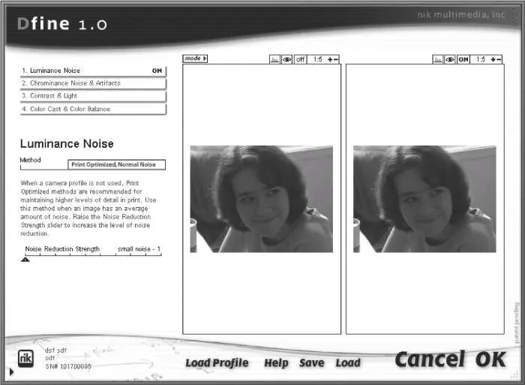Zoom out the right preview with minus
Viewport: 525px width, 385px height.
[x=499, y=59]
